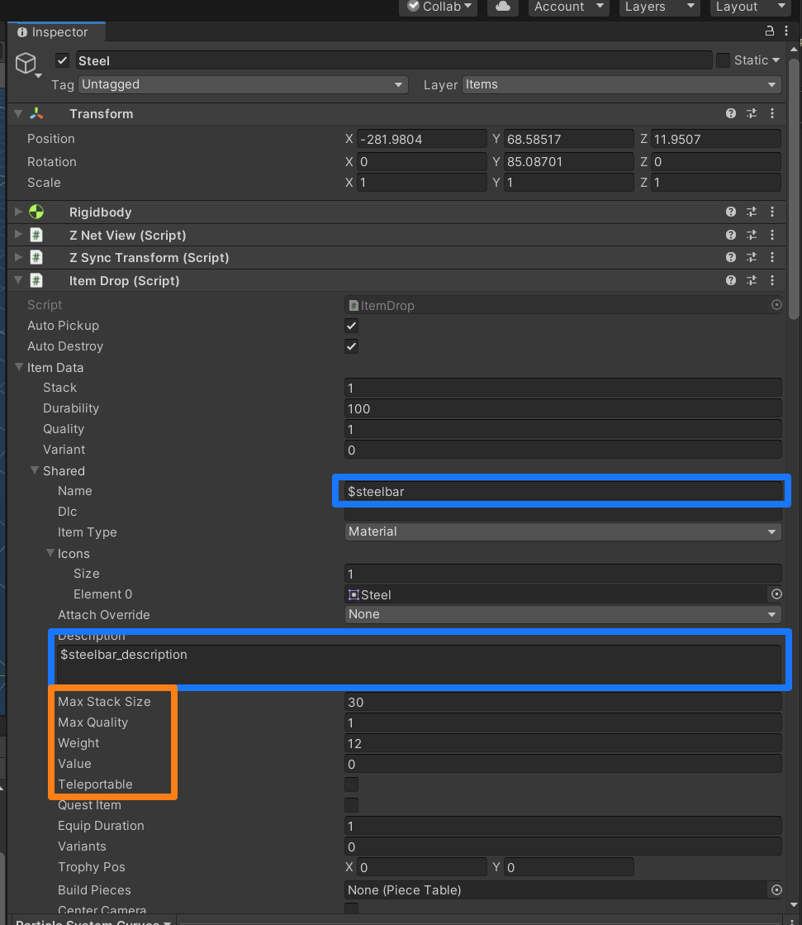Viewport: 802px width, 925px height.
Task: Expand Z Sync Transform script foldout
Action: tap(18, 257)
